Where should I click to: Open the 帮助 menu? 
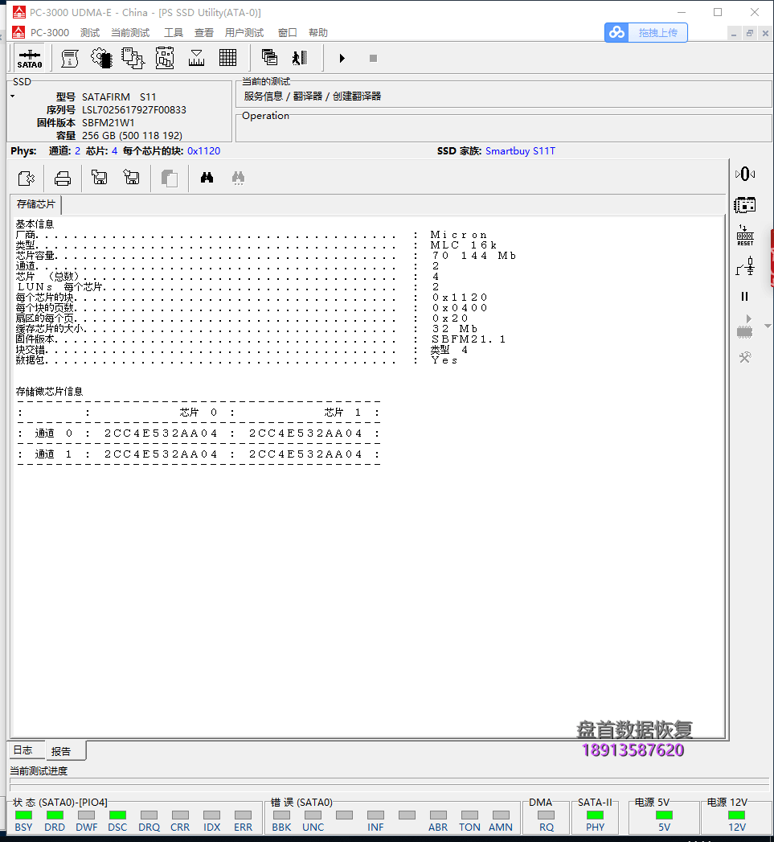[x=317, y=33]
